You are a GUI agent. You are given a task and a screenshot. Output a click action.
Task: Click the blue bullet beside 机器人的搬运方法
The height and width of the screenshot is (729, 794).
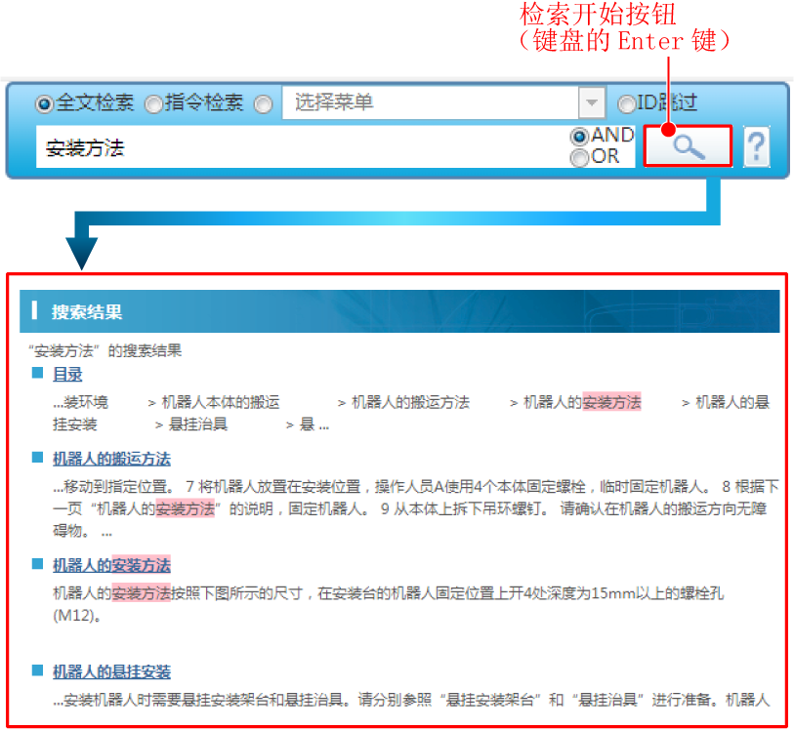pyautogui.click(x=37, y=458)
